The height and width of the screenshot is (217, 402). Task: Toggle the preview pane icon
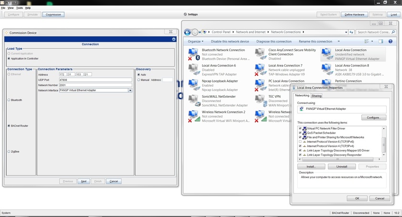pos(381,41)
